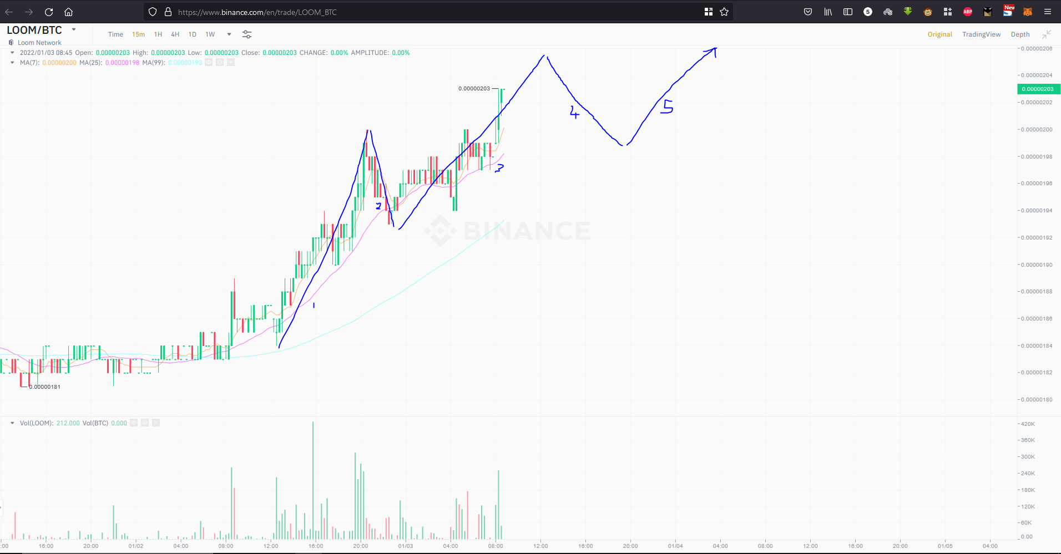Collapse the OHLC info line
Screen dimensions: 1061x554
point(12,53)
